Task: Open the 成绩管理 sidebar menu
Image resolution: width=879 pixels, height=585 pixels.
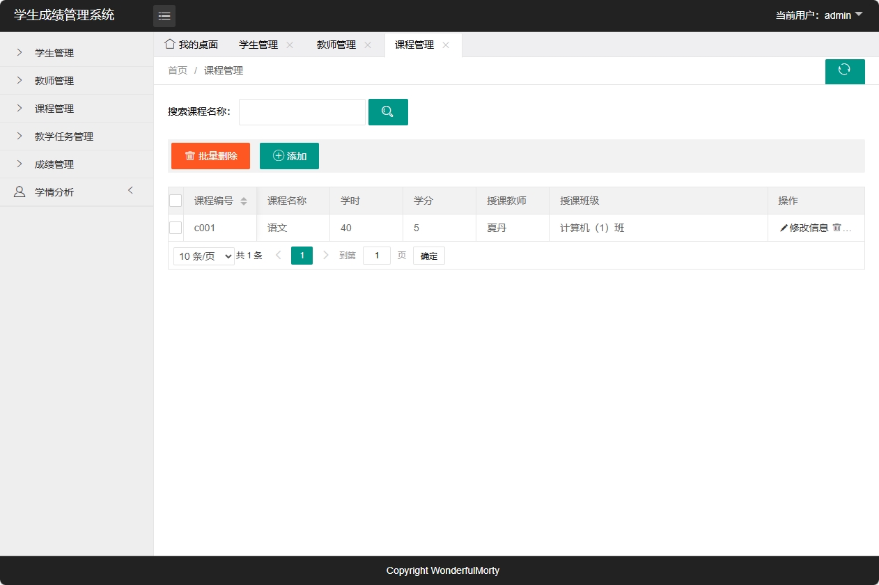Action: 54,164
